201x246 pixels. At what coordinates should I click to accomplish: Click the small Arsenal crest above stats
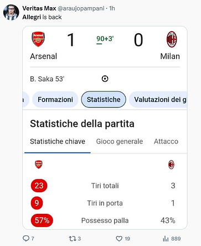tap(39, 165)
